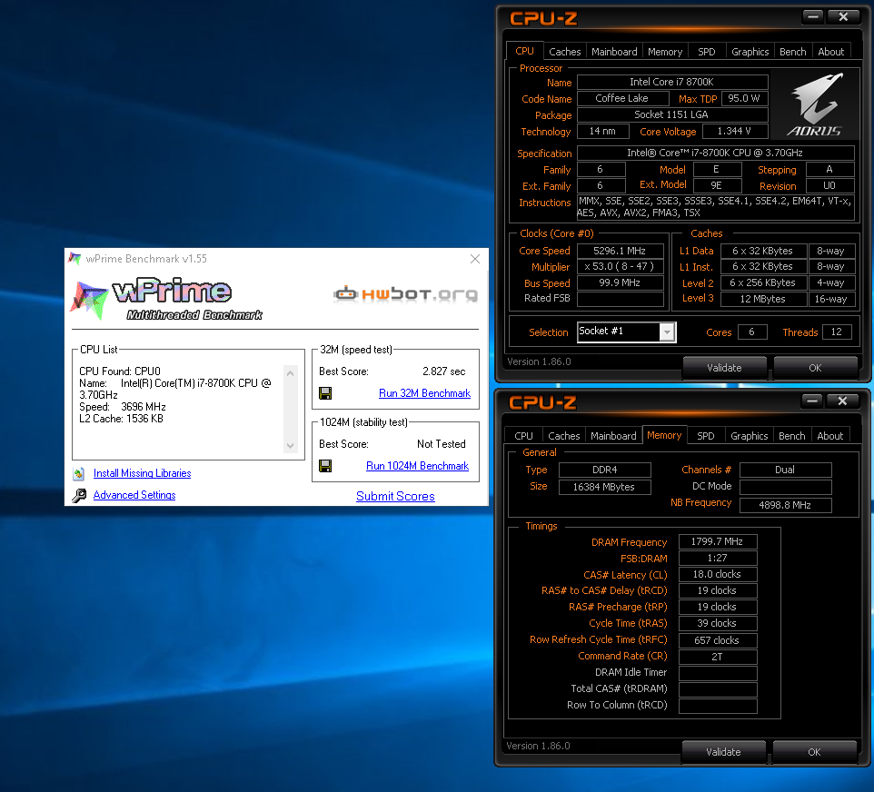
Task: Click the AORUS eagle logo in CPU-Z
Action: (x=814, y=104)
